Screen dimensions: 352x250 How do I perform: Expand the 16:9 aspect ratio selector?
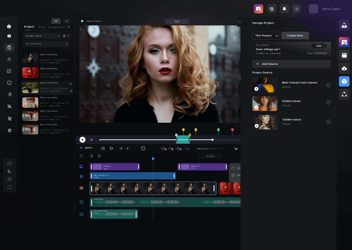coord(177,22)
